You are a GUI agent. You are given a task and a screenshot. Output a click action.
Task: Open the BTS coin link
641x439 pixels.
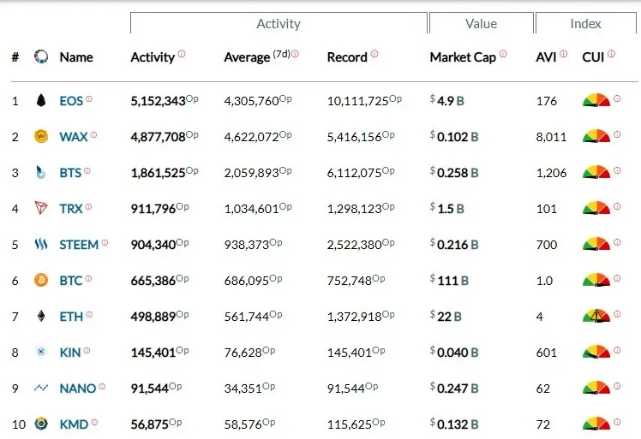coord(70,173)
